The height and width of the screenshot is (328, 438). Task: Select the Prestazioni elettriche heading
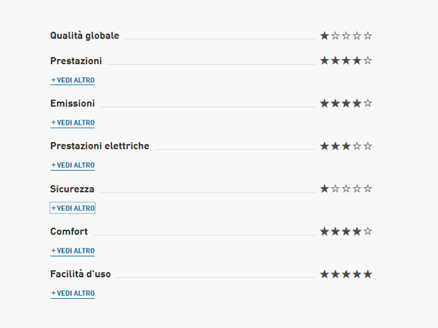pyautogui.click(x=99, y=146)
